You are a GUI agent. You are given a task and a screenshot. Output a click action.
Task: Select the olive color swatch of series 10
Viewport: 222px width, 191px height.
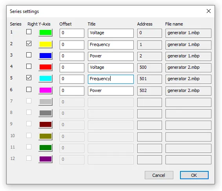[x=45, y=136]
